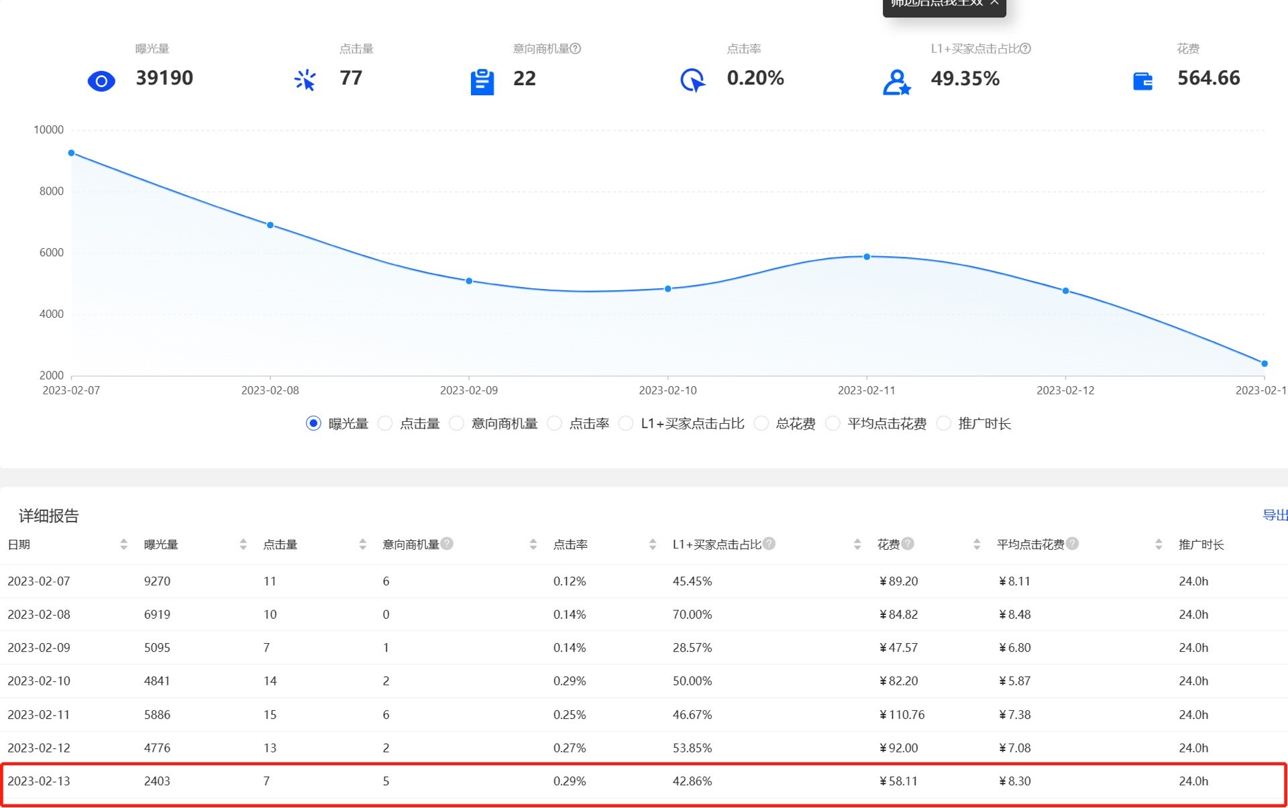Click date cell 2023-02-09 in table
This screenshot has height=808, width=1288.
(39, 648)
